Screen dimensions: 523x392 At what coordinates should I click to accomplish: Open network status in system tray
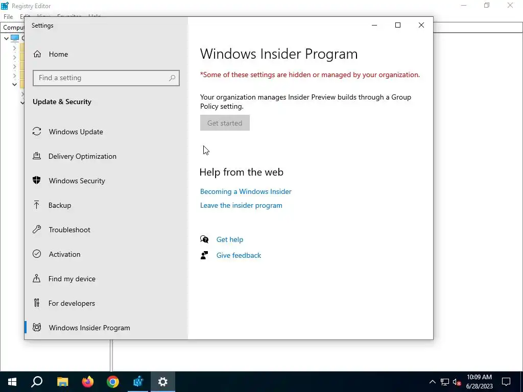click(x=445, y=382)
